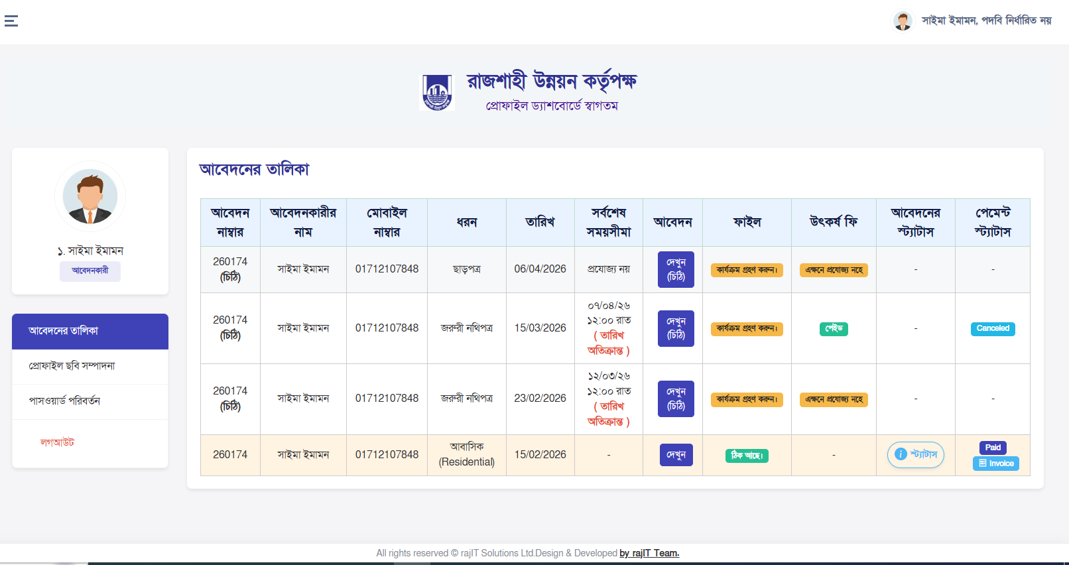The image size is (1069, 565).
Task: Click the লগআউট link in sidebar
Action: point(57,442)
